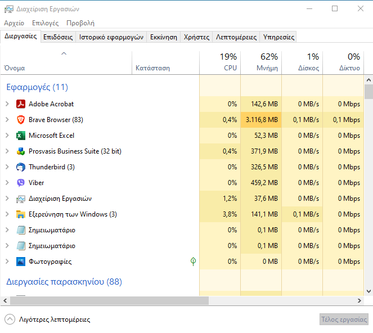Switch to the Ιστορικό εφαρμογών tab
The width and height of the screenshot is (373, 333).
tap(111, 37)
